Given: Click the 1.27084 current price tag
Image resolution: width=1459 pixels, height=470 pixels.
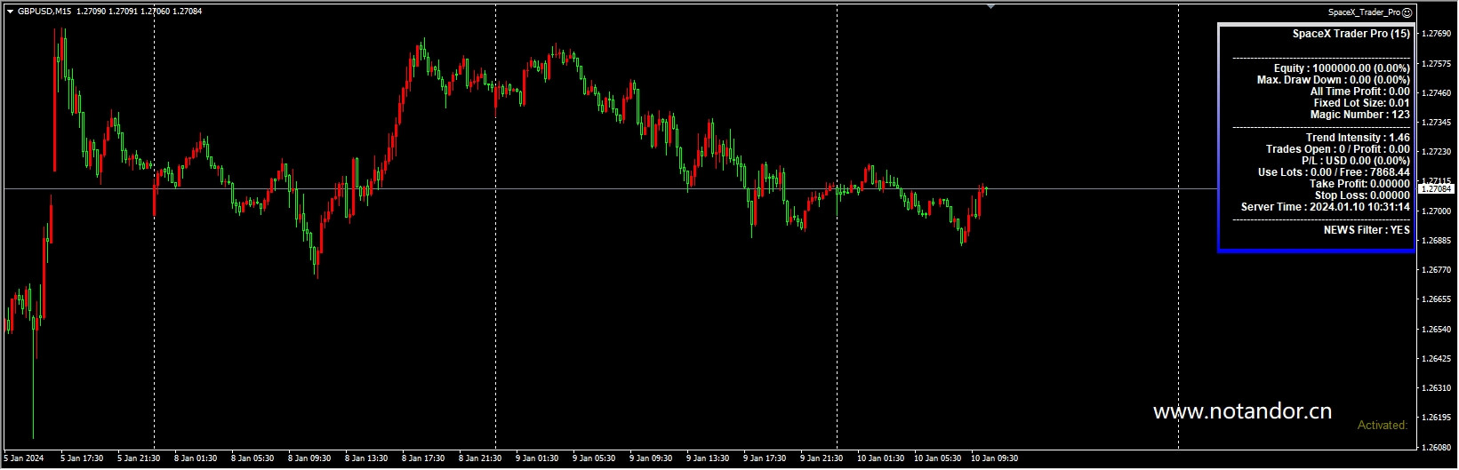Looking at the screenshot, I should tap(1436, 189).
